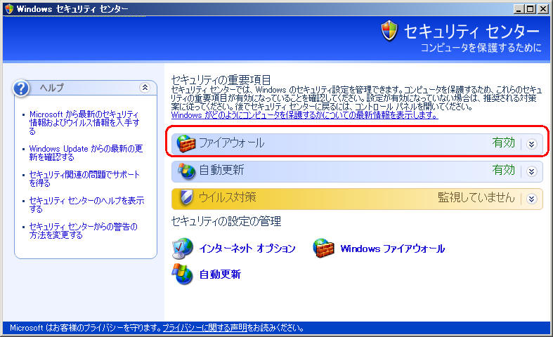
Task: Click the security shield icon in header banner
Action: (389, 30)
